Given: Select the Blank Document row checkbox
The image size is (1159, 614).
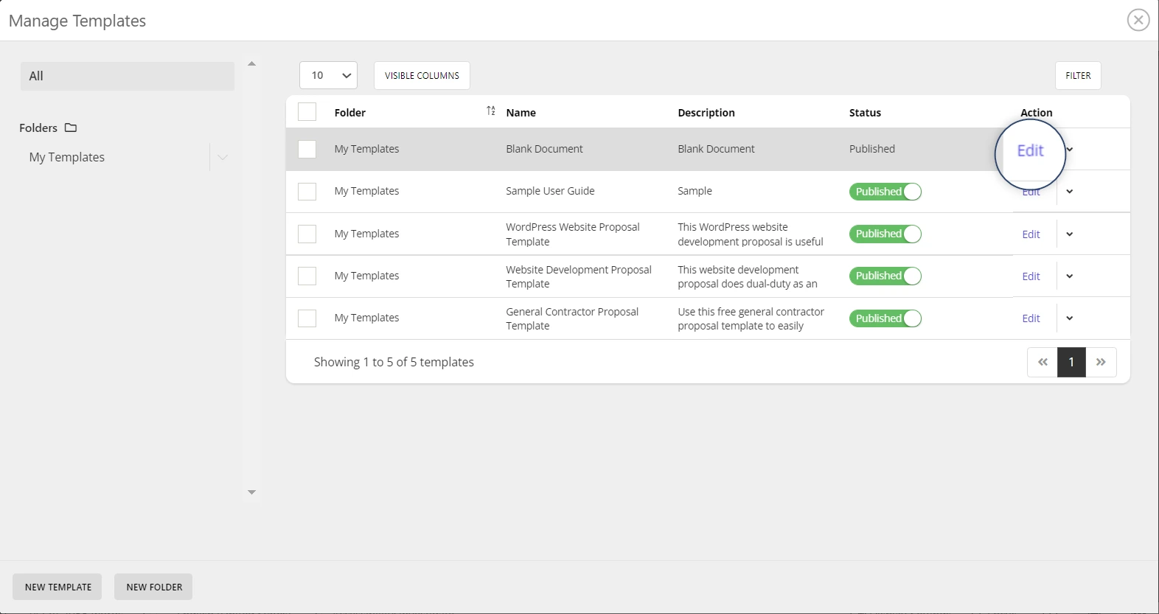Looking at the screenshot, I should (x=307, y=149).
